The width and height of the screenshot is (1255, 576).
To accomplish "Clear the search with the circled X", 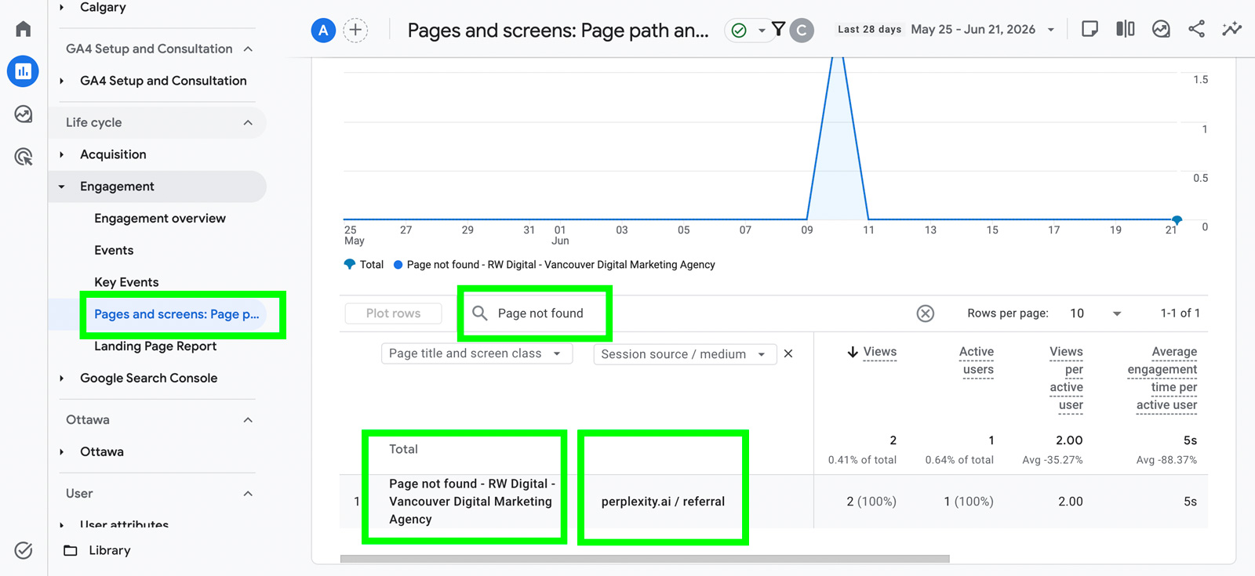I will [926, 313].
